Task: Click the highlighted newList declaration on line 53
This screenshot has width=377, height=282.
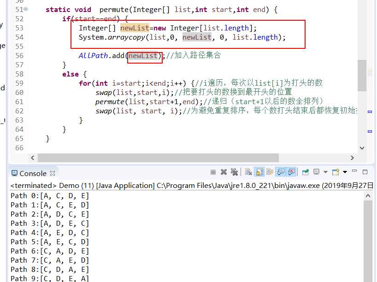Action: [x=135, y=28]
